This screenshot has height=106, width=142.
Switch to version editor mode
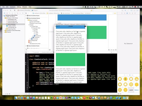(128, 10)
